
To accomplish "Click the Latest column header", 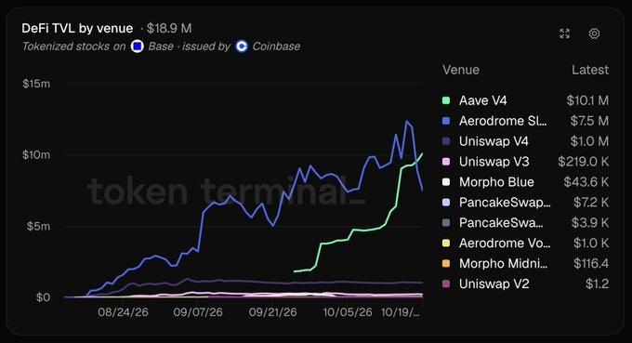I will click(x=590, y=70).
